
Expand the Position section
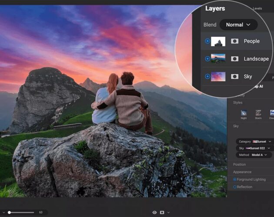coord(239,164)
